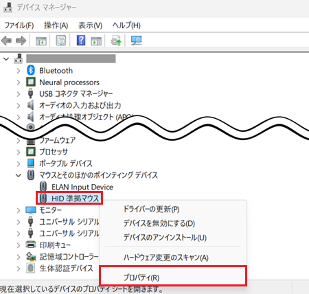Collapse マウスとそのほかのポインティング デバイス category
This screenshot has height=294, width=309.
19,175
